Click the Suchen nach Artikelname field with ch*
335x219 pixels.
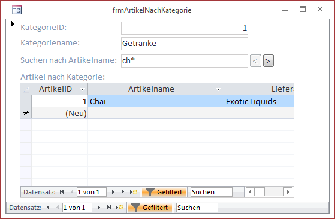[x=185, y=61]
